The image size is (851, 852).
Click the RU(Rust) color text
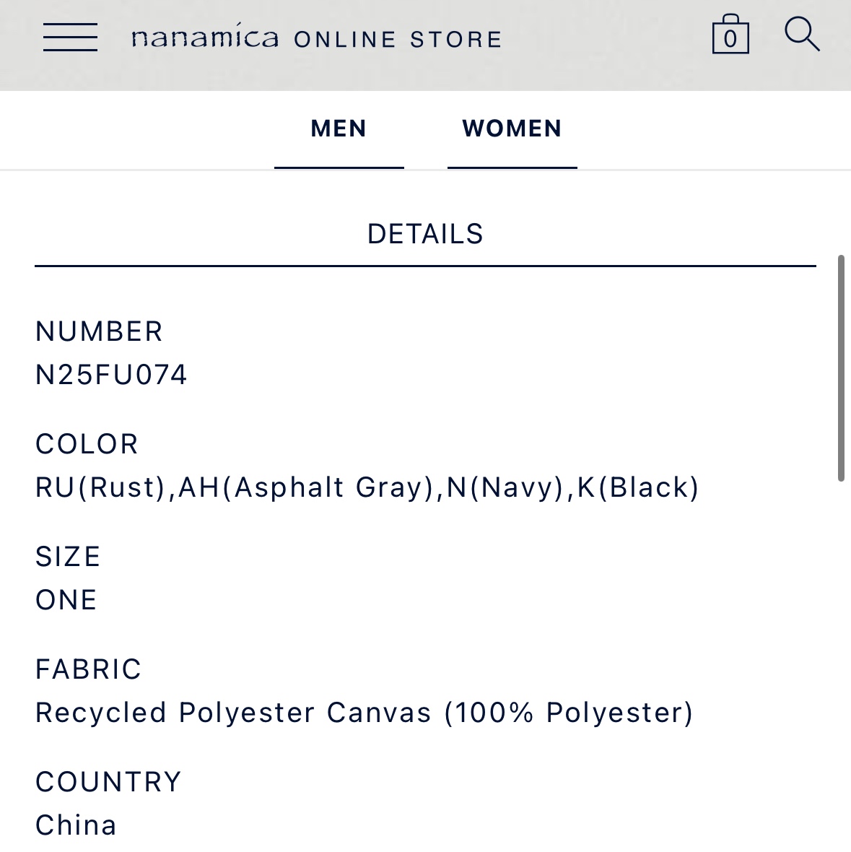pyautogui.click(x=100, y=487)
